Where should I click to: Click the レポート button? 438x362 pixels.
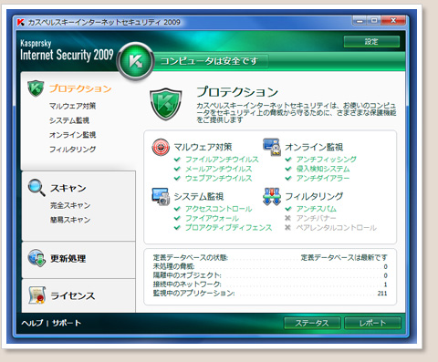coord(372,323)
